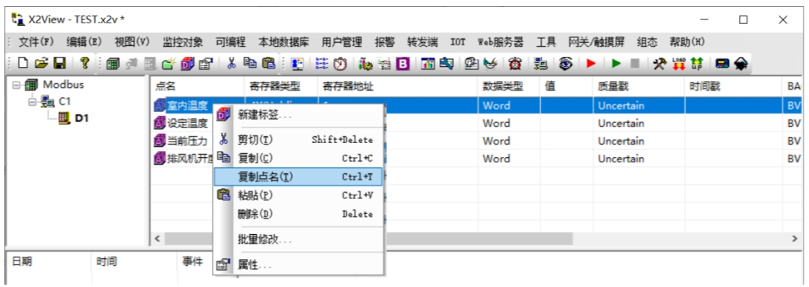The height and width of the screenshot is (287, 809).
Task: Open the 报警 menu
Action: click(x=385, y=42)
